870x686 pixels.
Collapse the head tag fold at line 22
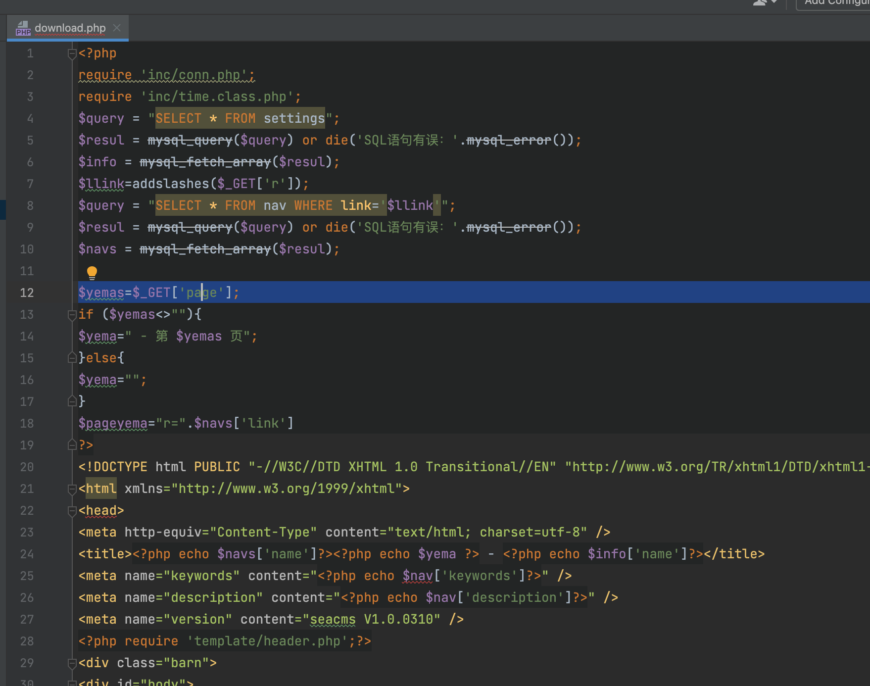point(72,511)
